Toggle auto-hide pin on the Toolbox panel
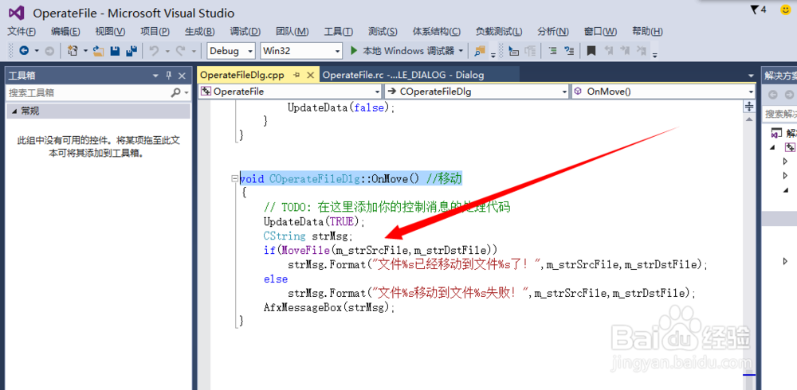The height and width of the screenshot is (390, 797). (169, 76)
